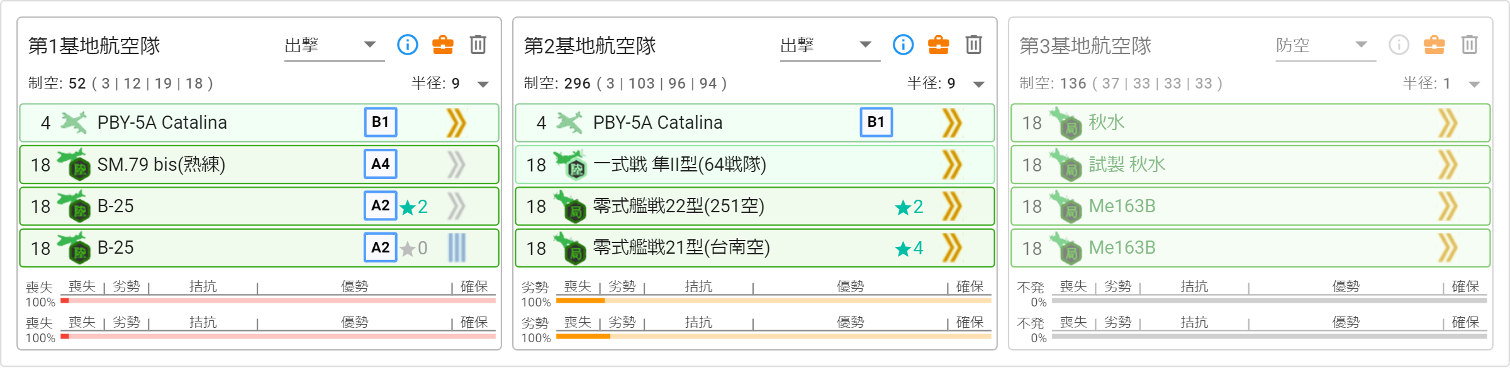Click the trash icon for 第2基地航空隊

point(973,45)
